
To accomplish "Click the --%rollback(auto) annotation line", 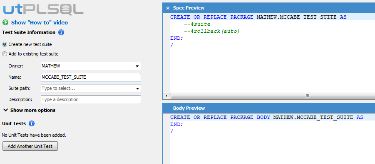I will point(212,31).
